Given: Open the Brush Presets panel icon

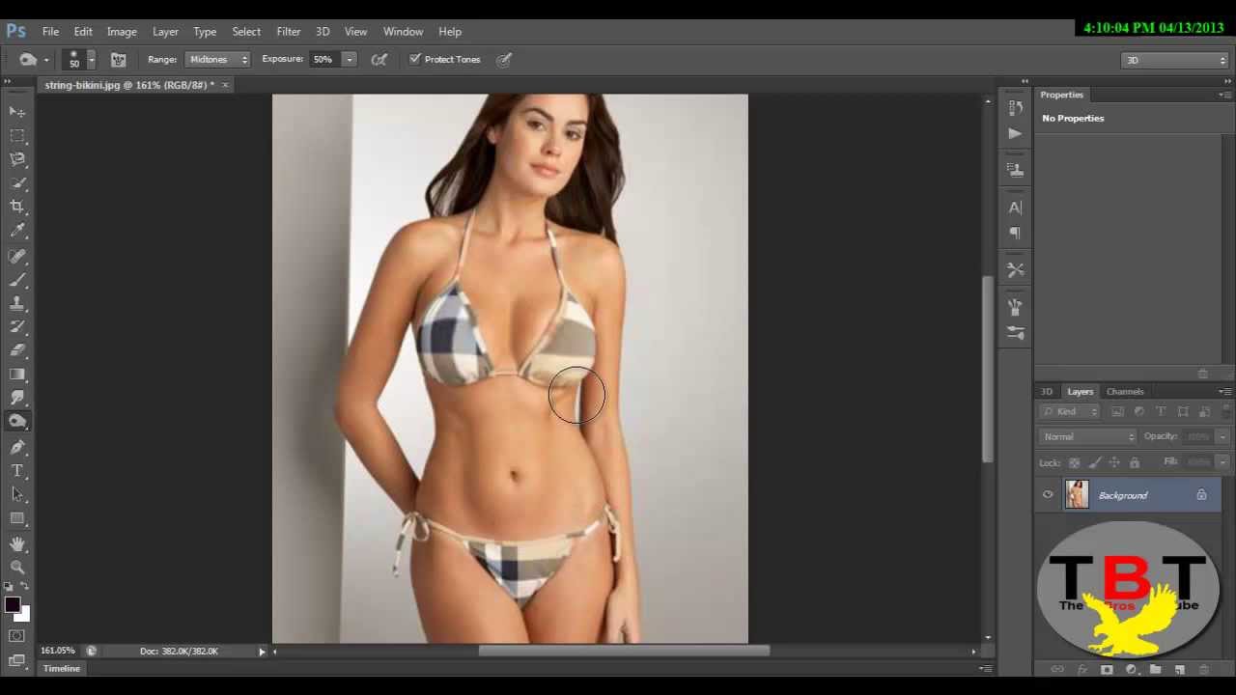Looking at the screenshot, I should point(1015,333).
